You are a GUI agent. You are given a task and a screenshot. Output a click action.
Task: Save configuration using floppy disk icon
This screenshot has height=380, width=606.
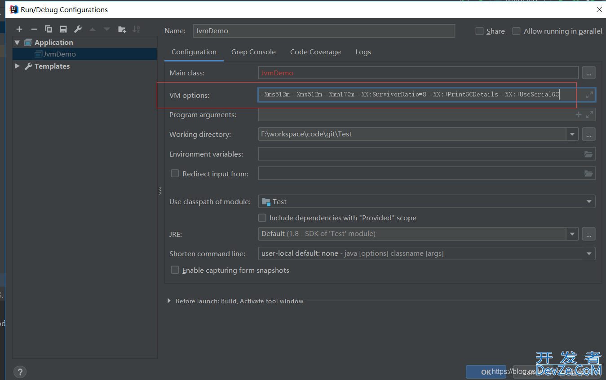point(63,29)
